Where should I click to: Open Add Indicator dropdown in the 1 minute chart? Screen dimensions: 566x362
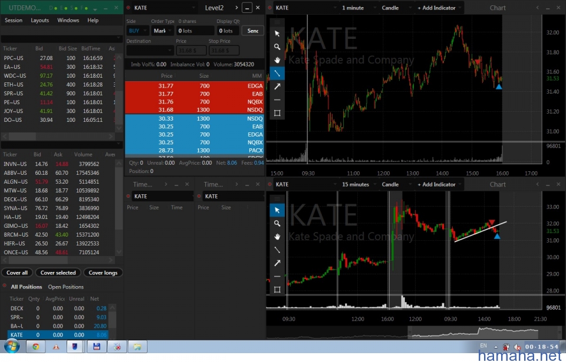439,8
